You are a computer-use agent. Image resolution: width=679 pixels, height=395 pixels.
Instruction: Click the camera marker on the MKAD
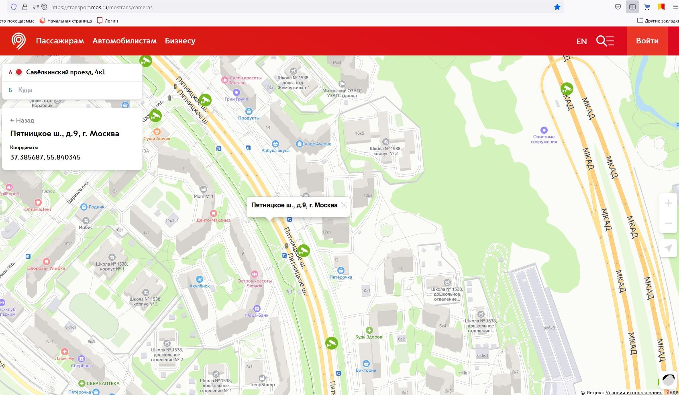click(567, 89)
